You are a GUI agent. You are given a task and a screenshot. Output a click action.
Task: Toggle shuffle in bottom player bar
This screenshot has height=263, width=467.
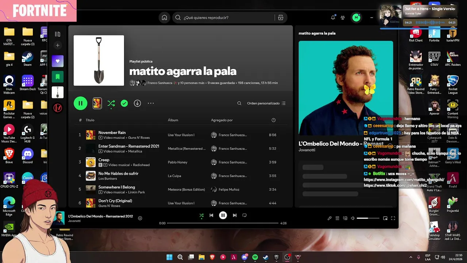(x=201, y=216)
